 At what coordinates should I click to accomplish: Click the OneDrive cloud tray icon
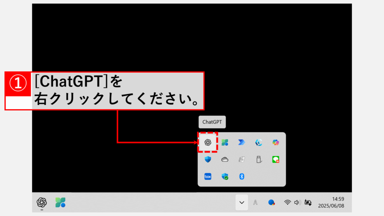[x=225, y=159]
